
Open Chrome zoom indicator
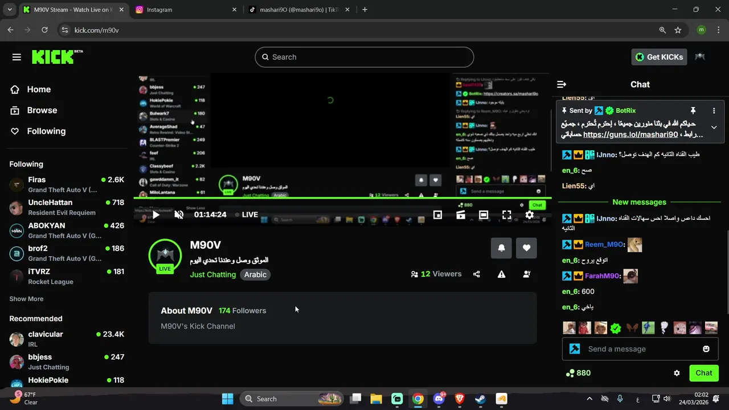point(662,30)
